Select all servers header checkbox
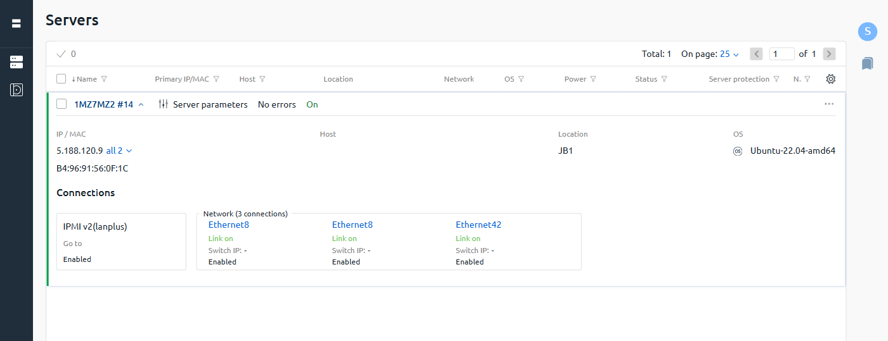 62,79
